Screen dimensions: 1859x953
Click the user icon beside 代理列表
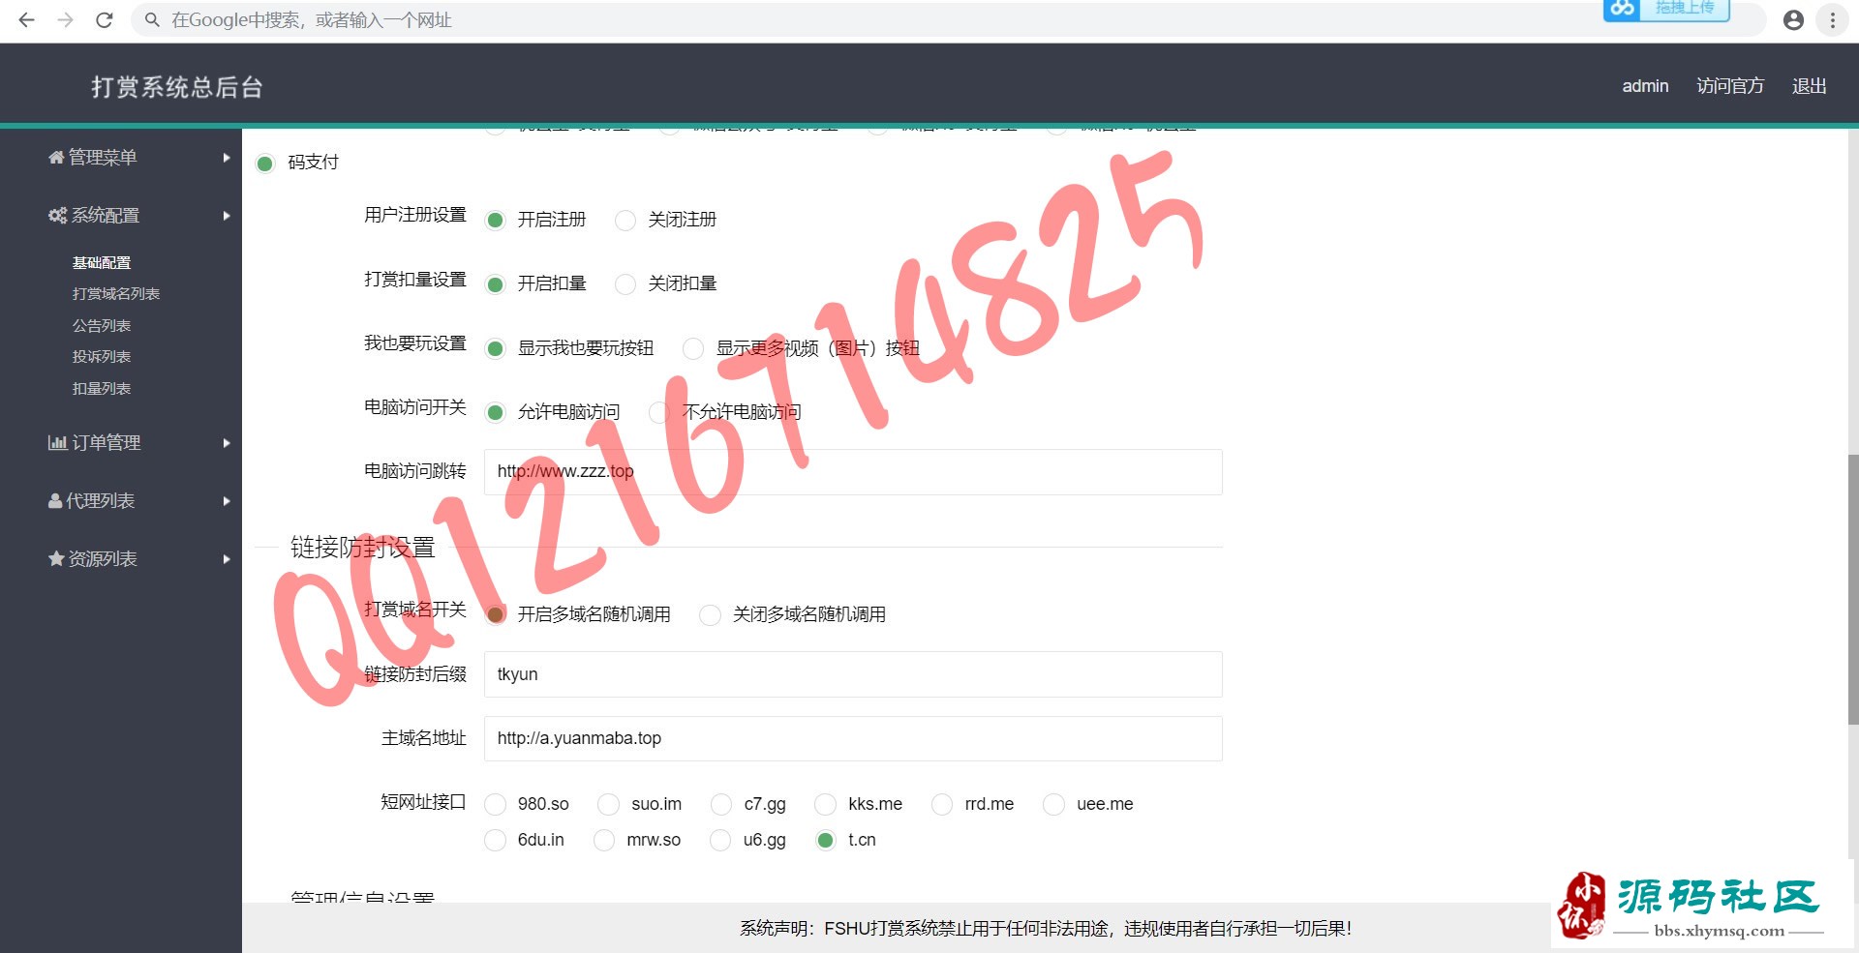[x=55, y=500]
